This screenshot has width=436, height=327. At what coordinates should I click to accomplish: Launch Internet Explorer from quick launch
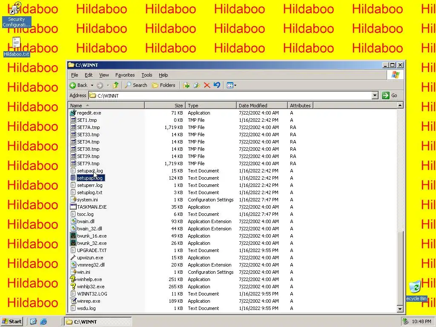44,321
